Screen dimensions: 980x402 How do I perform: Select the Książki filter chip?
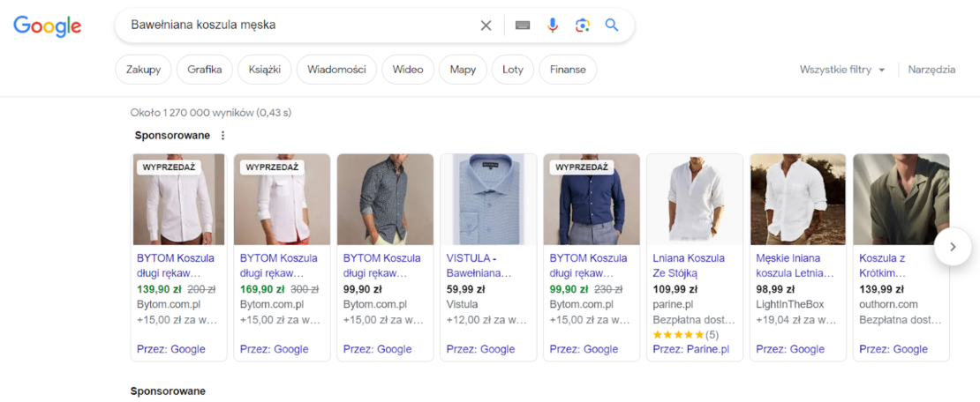(264, 70)
